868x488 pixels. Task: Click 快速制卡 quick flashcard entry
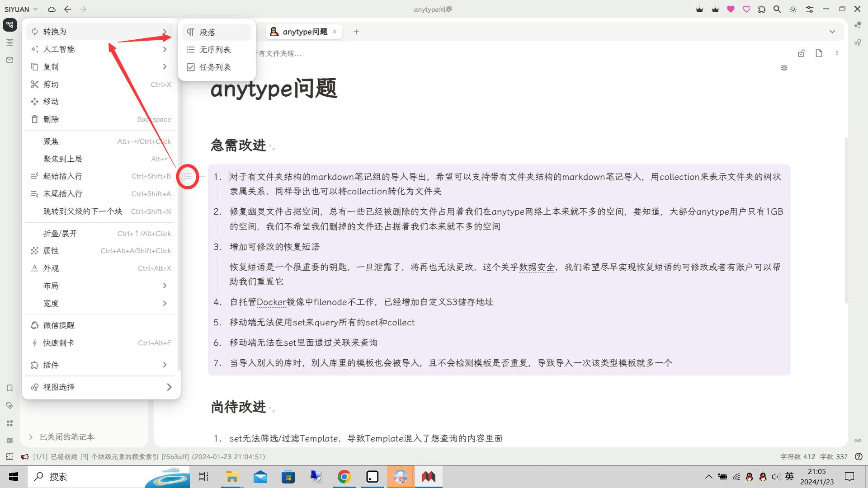[59, 343]
